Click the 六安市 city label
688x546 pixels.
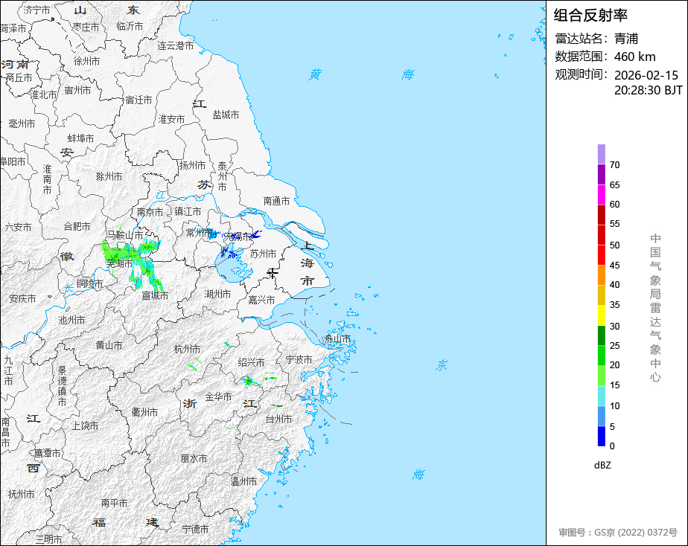18,227
